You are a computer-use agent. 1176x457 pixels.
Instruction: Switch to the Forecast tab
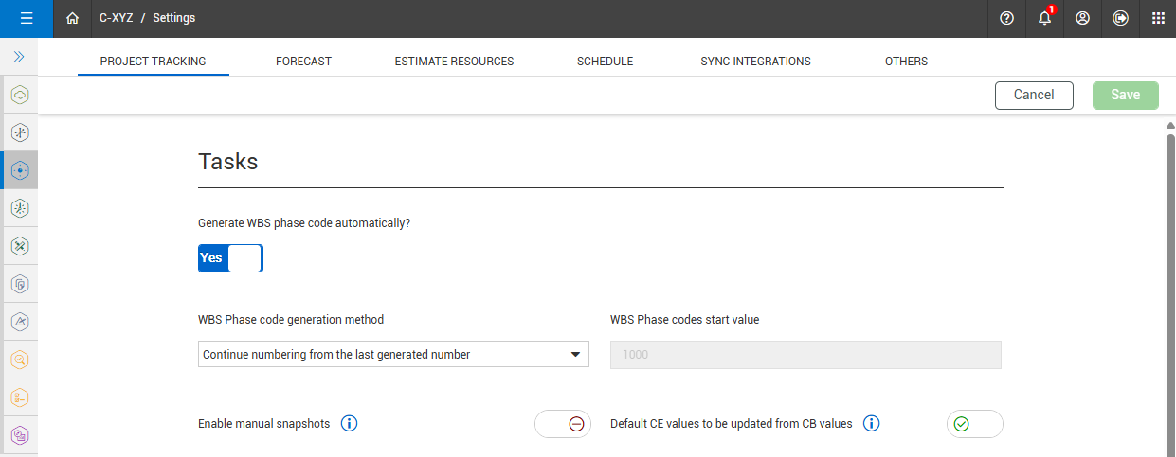(x=303, y=62)
